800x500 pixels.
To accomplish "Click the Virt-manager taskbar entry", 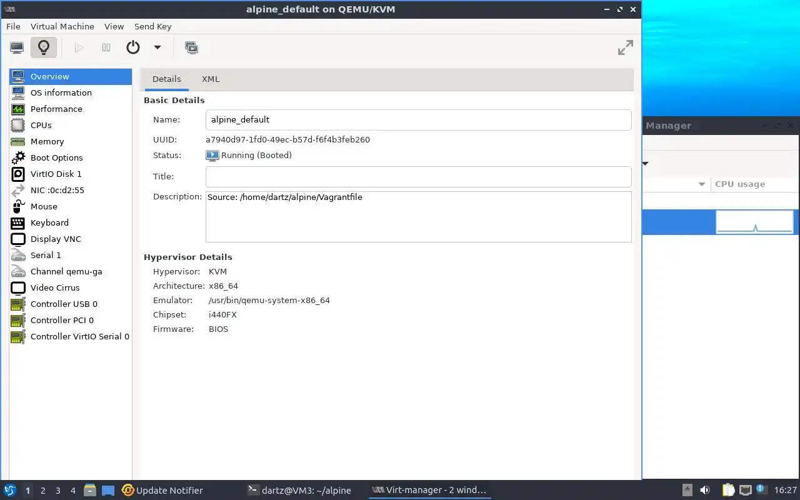I will tap(429, 490).
